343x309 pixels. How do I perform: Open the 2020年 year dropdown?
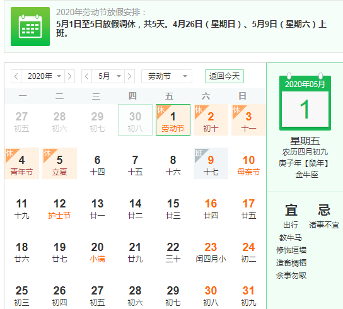(43, 76)
